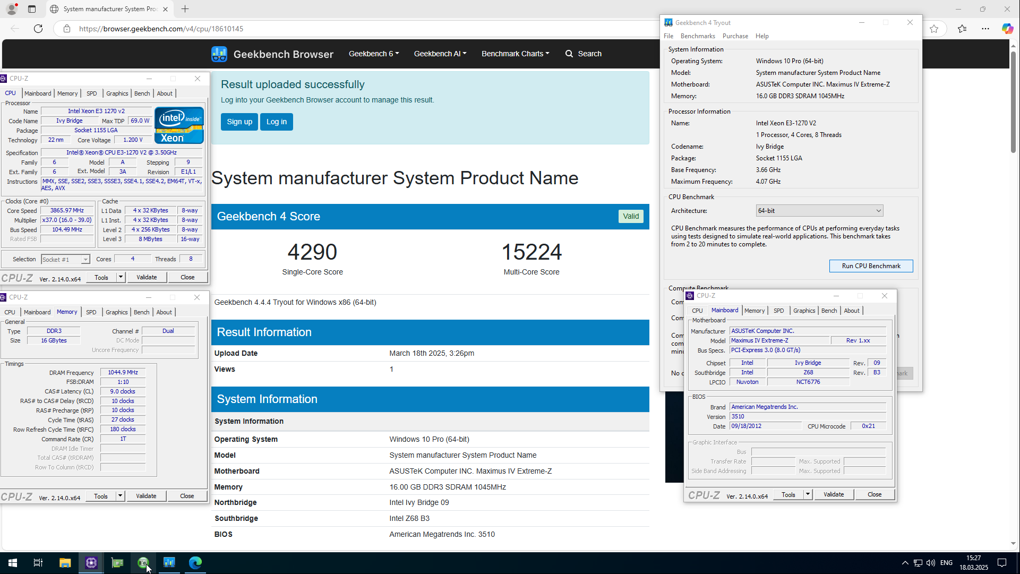1020x574 pixels.
Task: Switch to Edge browser on taskbar
Action: click(x=195, y=563)
